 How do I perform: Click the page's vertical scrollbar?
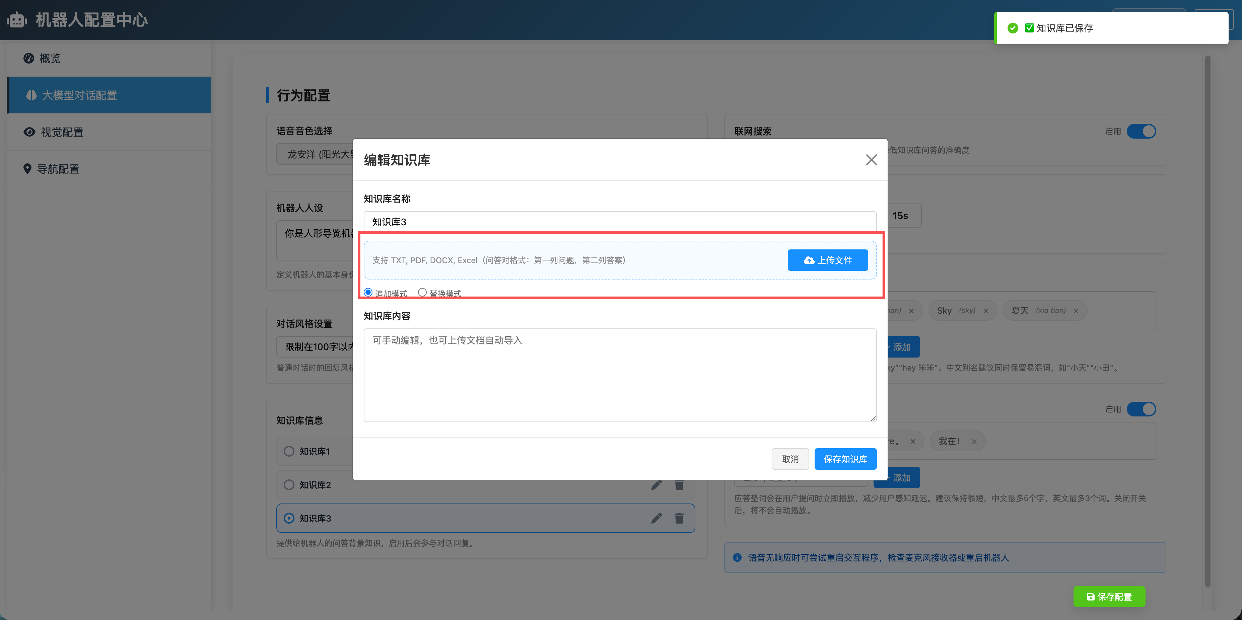pyautogui.click(x=1207, y=321)
